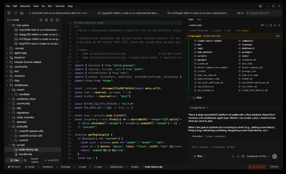286x174 pixels.
Task: Create a new file in explorer
Action: (47, 20)
